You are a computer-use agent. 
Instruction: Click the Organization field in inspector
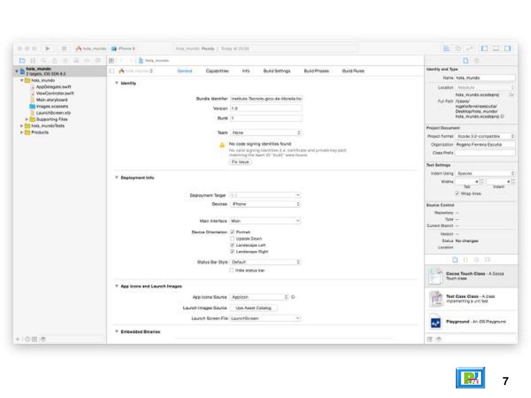pyautogui.click(x=485, y=145)
